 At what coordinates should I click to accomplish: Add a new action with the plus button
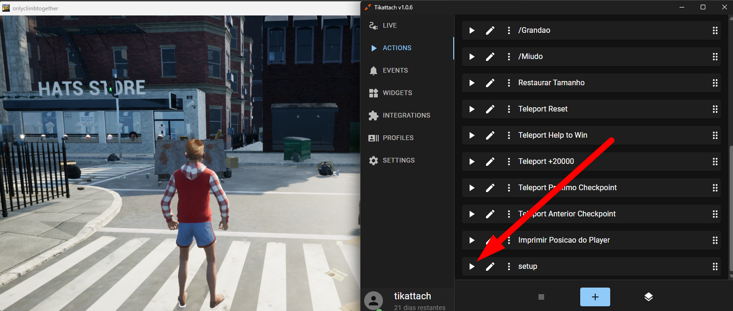click(x=595, y=297)
